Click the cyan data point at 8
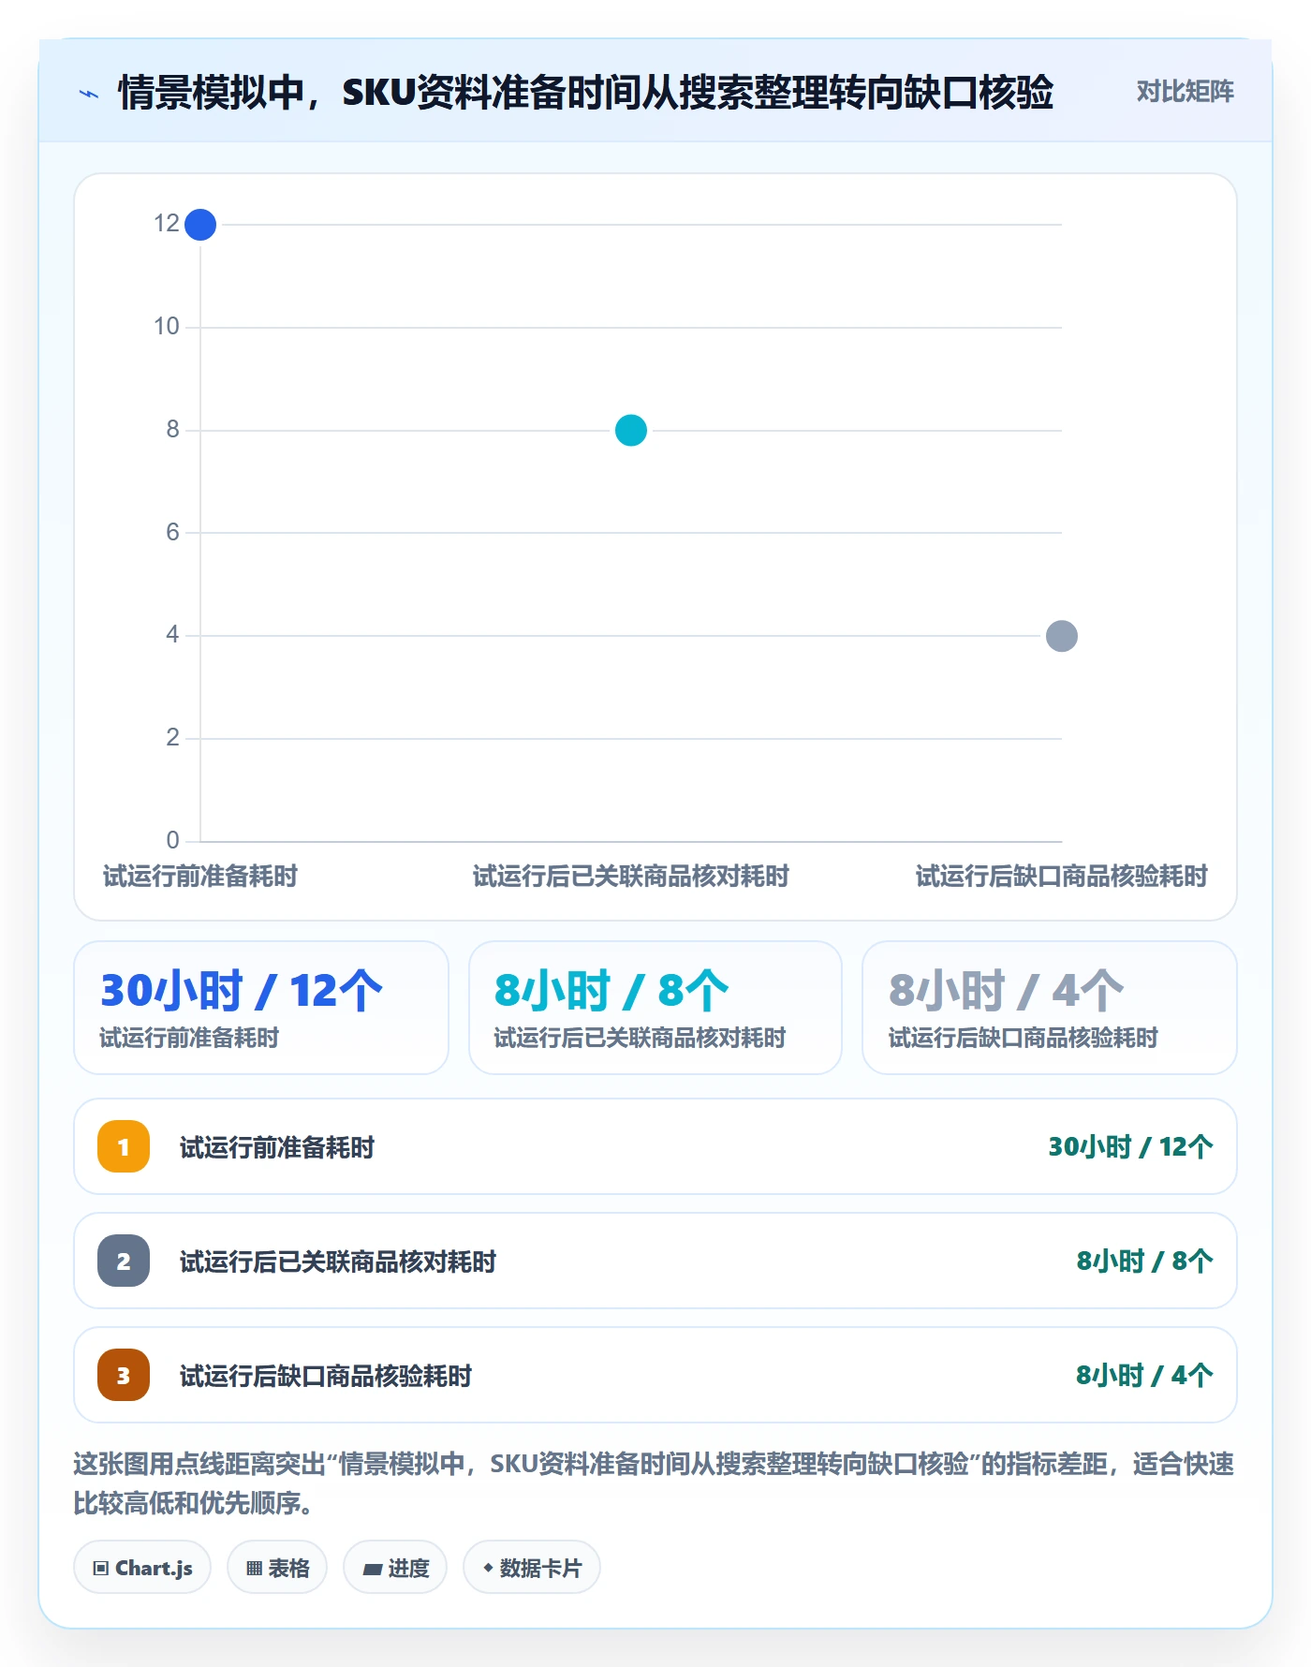 tap(631, 431)
